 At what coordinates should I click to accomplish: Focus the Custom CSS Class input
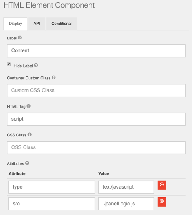click(x=96, y=90)
